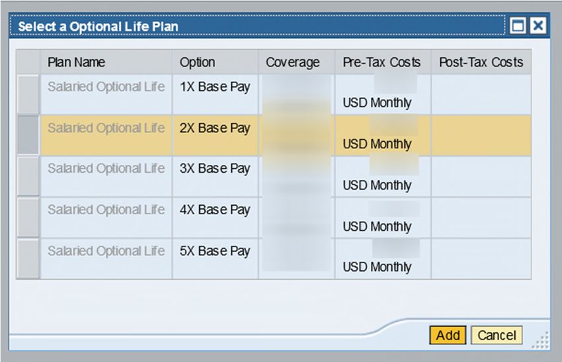Select row selector for 5X Base Pay

pos(28,258)
